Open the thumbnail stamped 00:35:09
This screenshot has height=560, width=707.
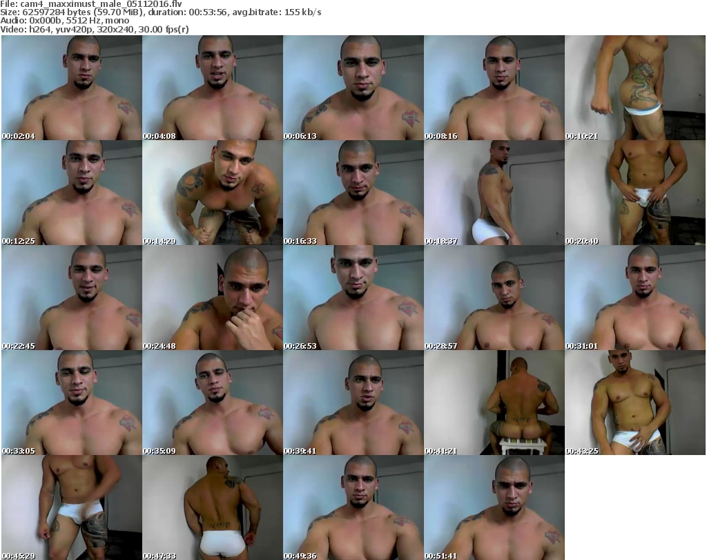click(x=213, y=403)
